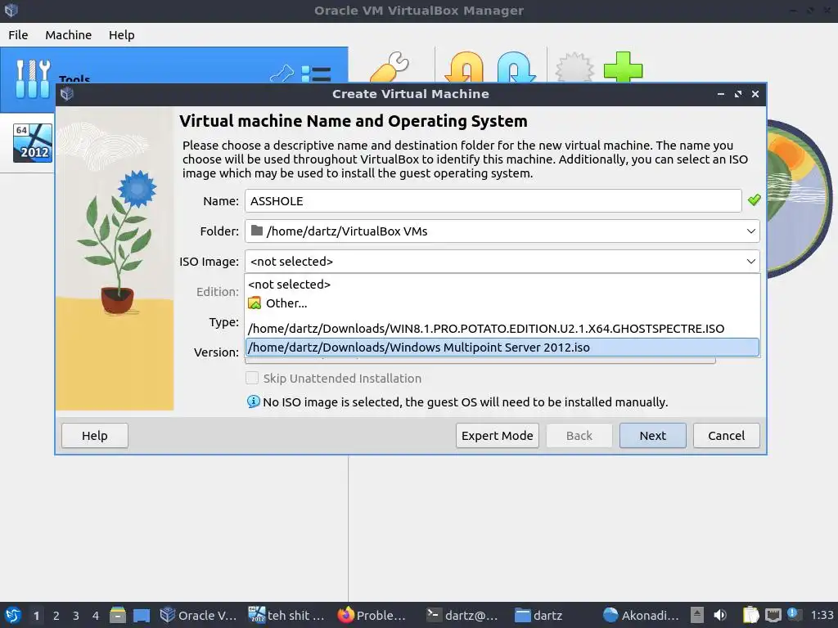838x628 pixels.
Task: Expand the hidden tray icons arrow
Action: pyautogui.click(x=697, y=615)
